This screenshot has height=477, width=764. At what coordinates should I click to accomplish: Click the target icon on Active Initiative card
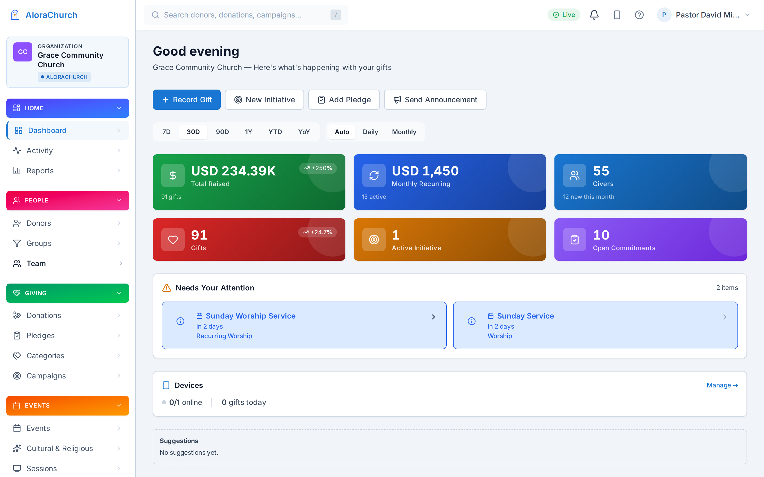374,240
